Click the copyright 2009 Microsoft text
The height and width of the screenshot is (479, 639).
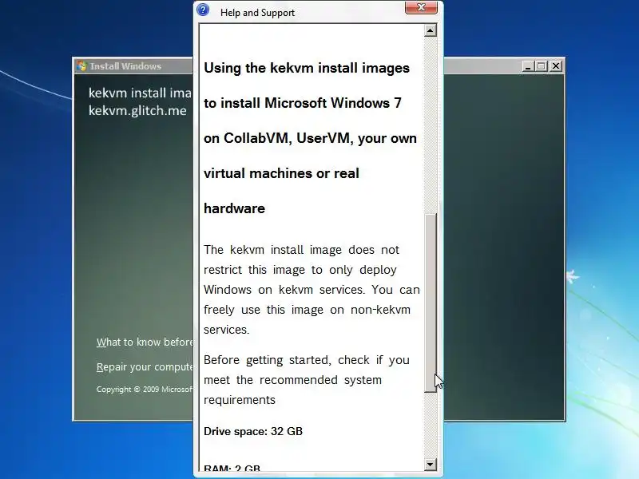click(145, 390)
